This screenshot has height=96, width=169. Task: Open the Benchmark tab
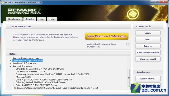(x=14, y=19)
